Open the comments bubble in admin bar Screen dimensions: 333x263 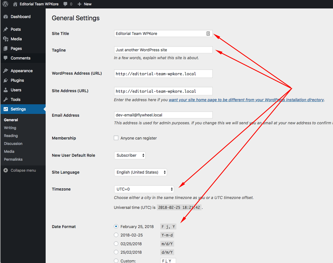65,4
